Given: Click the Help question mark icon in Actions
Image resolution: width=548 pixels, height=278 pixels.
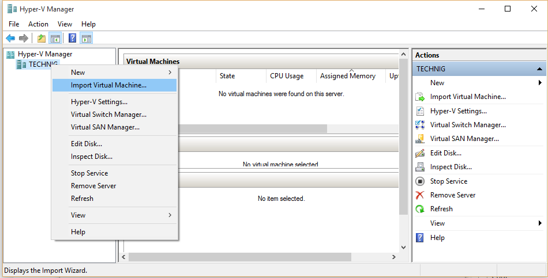Looking at the screenshot, I should [x=420, y=238].
